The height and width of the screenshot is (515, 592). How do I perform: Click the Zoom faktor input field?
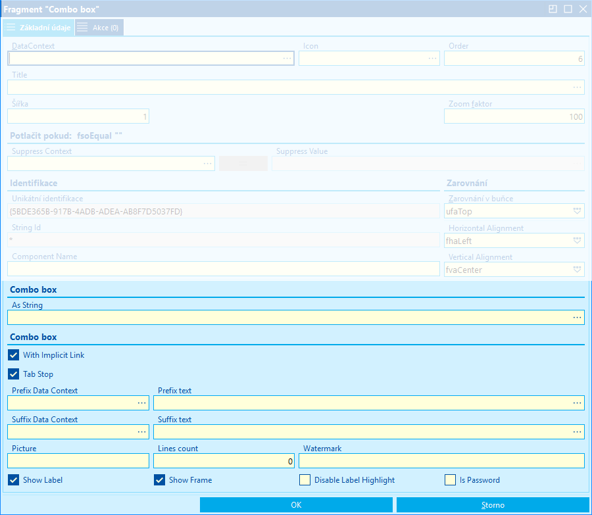[x=514, y=116]
